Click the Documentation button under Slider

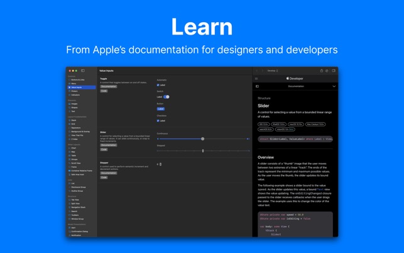click(109, 145)
